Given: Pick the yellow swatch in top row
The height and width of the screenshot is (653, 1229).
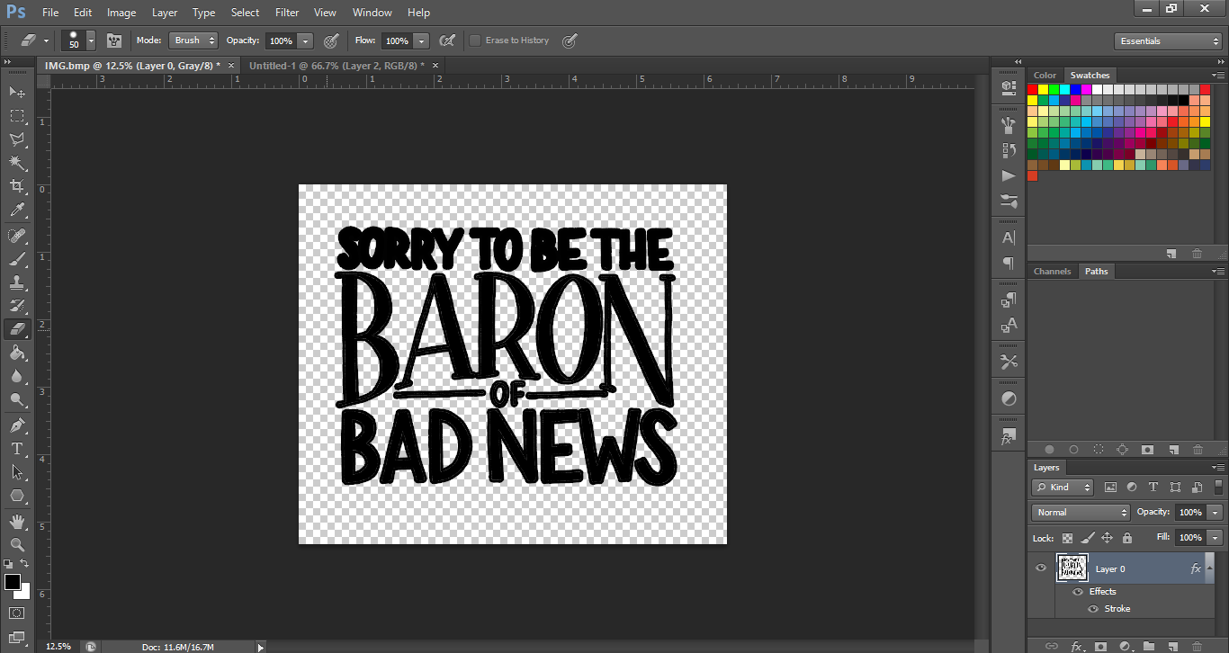Looking at the screenshot, I should 1043,89.
